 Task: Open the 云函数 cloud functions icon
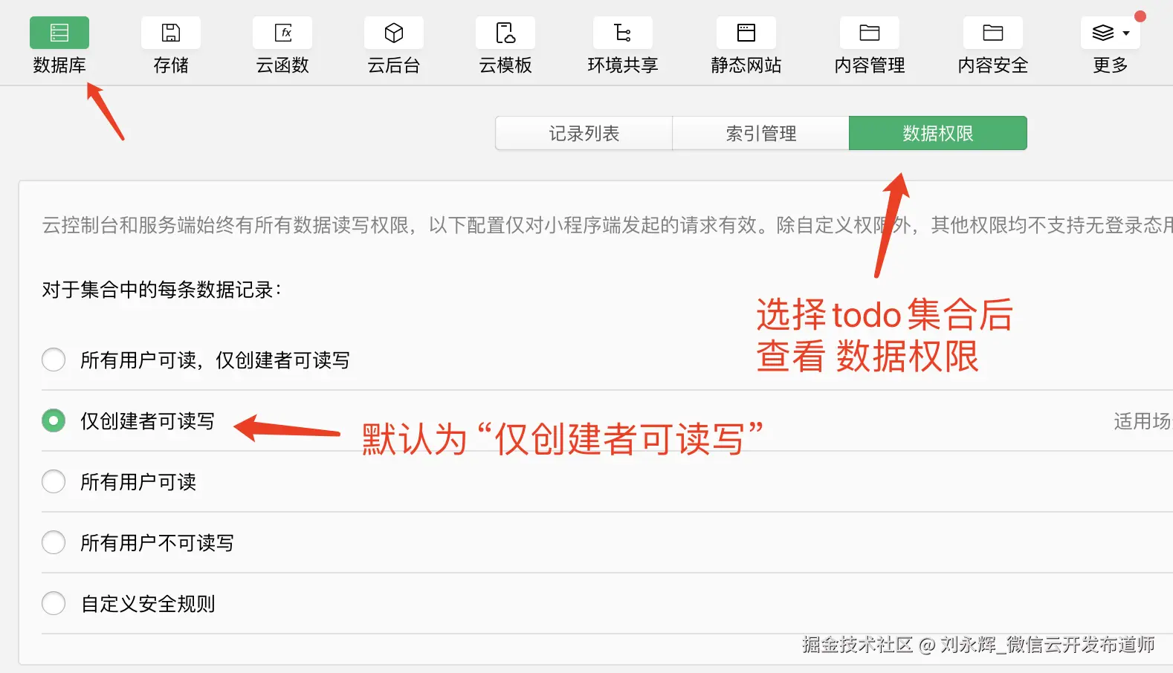(x=282, y=33)
